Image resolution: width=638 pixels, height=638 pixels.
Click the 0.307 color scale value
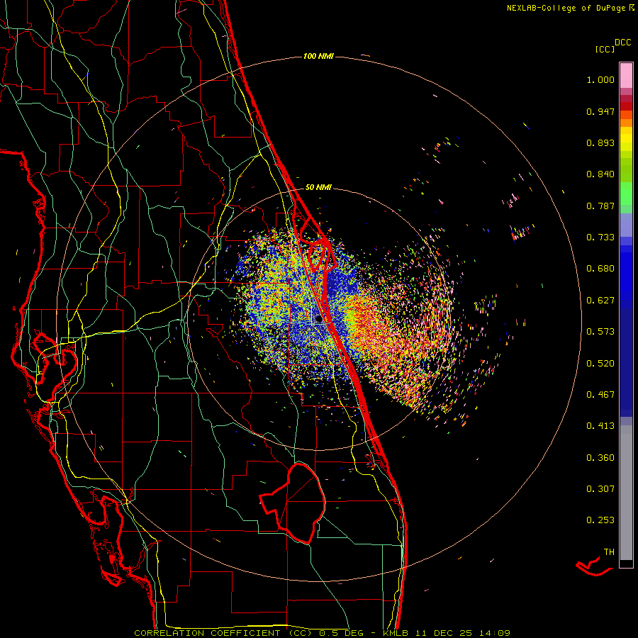pyautogui.click(x=600, y=489)
